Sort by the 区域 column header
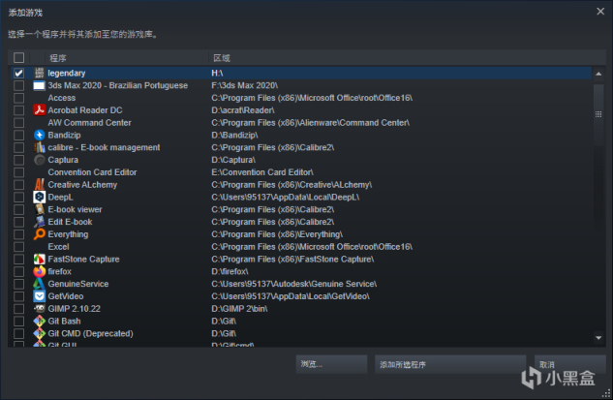 click(221, 58)
